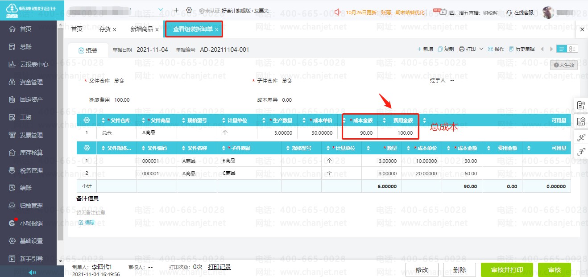Open 库存核算 in the left sidebar
Viewport: 588px width, 277px height.
31,153
